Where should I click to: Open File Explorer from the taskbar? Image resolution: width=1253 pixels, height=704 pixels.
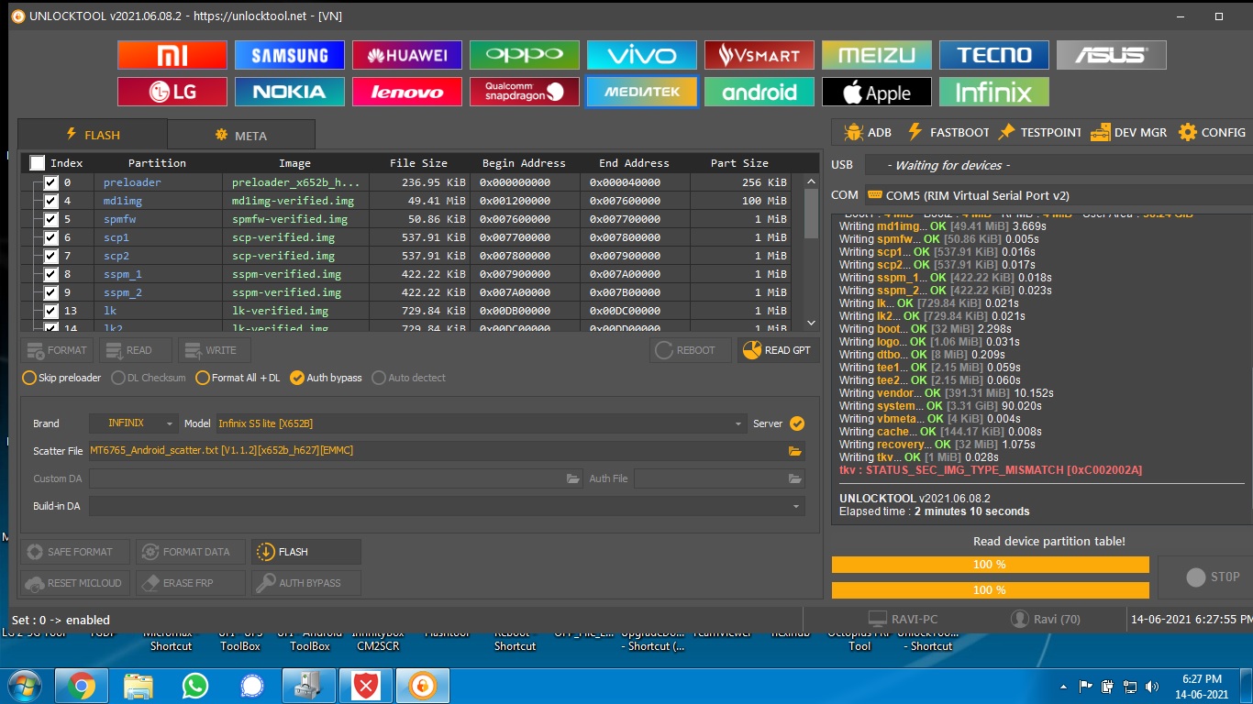138,685
